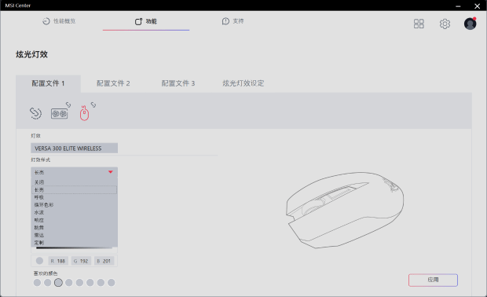This screenshot has width=487, height=297.
Task: Switch to 配置文件 3 tab
Action: pos(178,83)
